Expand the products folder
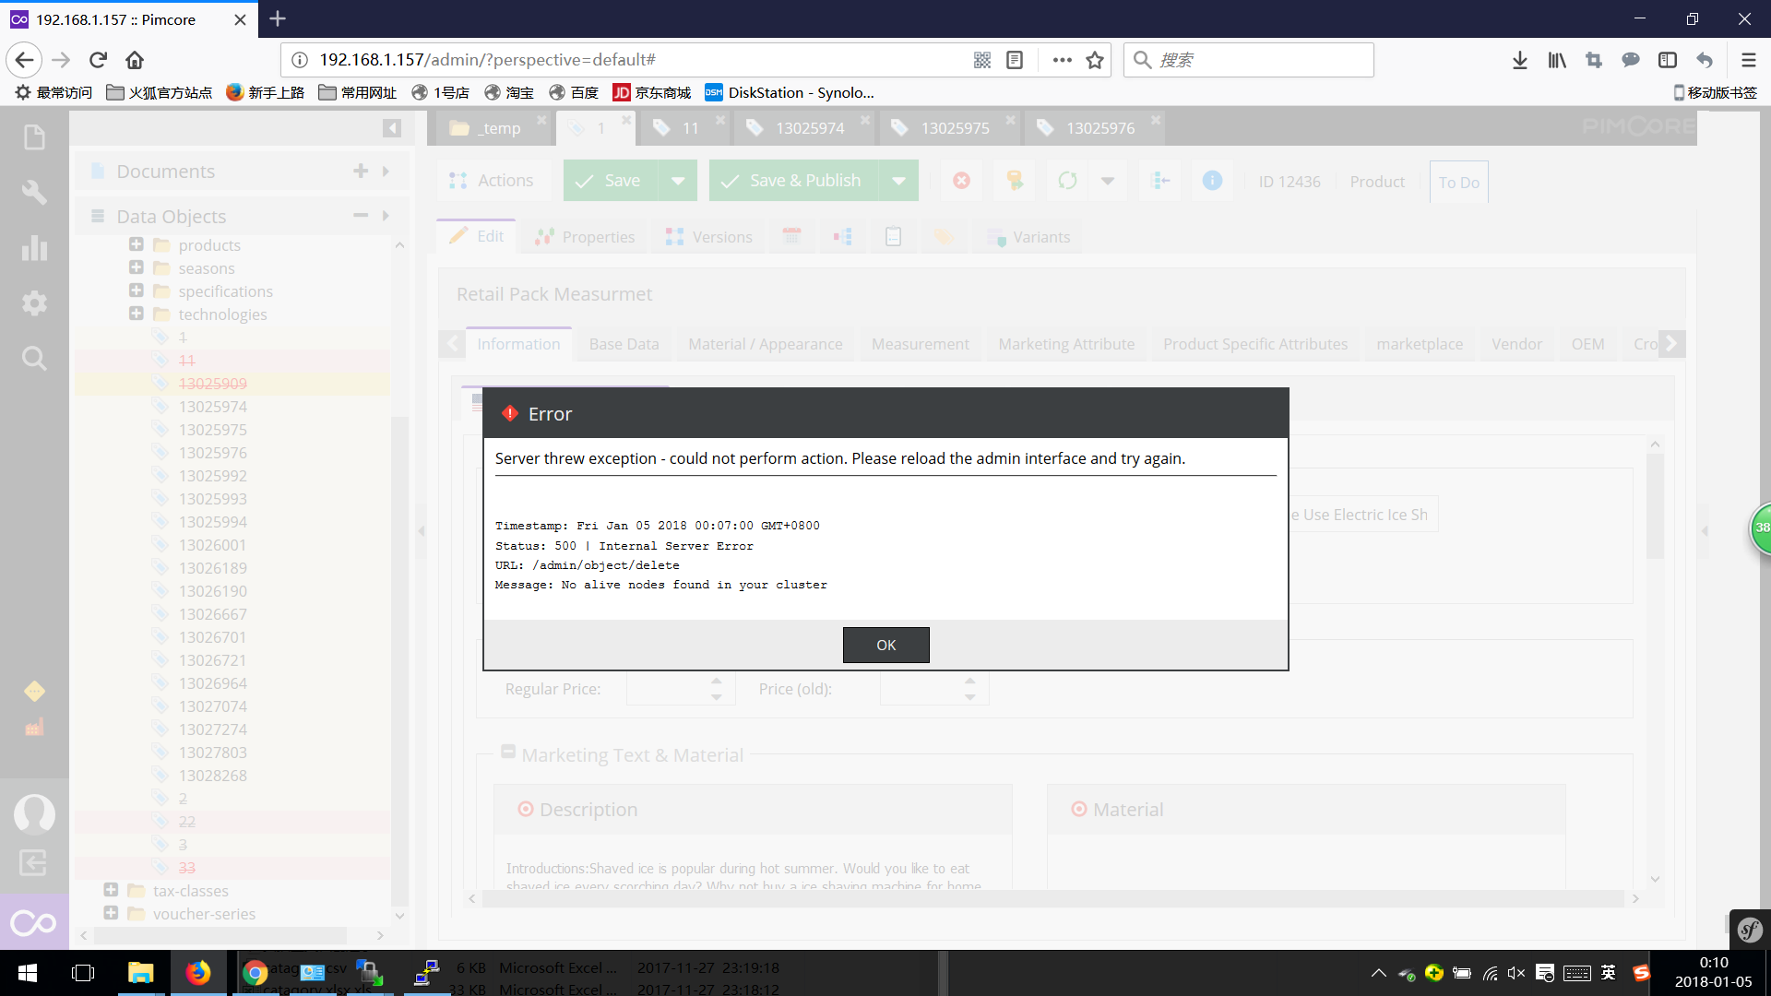 (137, 244)
